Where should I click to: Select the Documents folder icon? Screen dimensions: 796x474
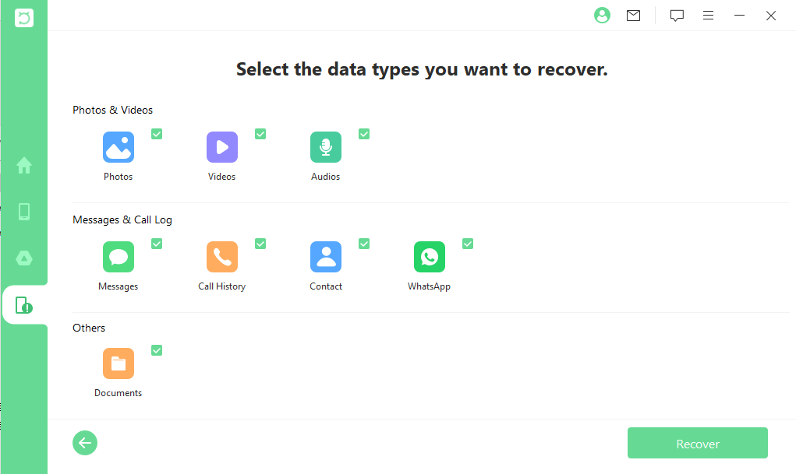(x=118, y=363)
